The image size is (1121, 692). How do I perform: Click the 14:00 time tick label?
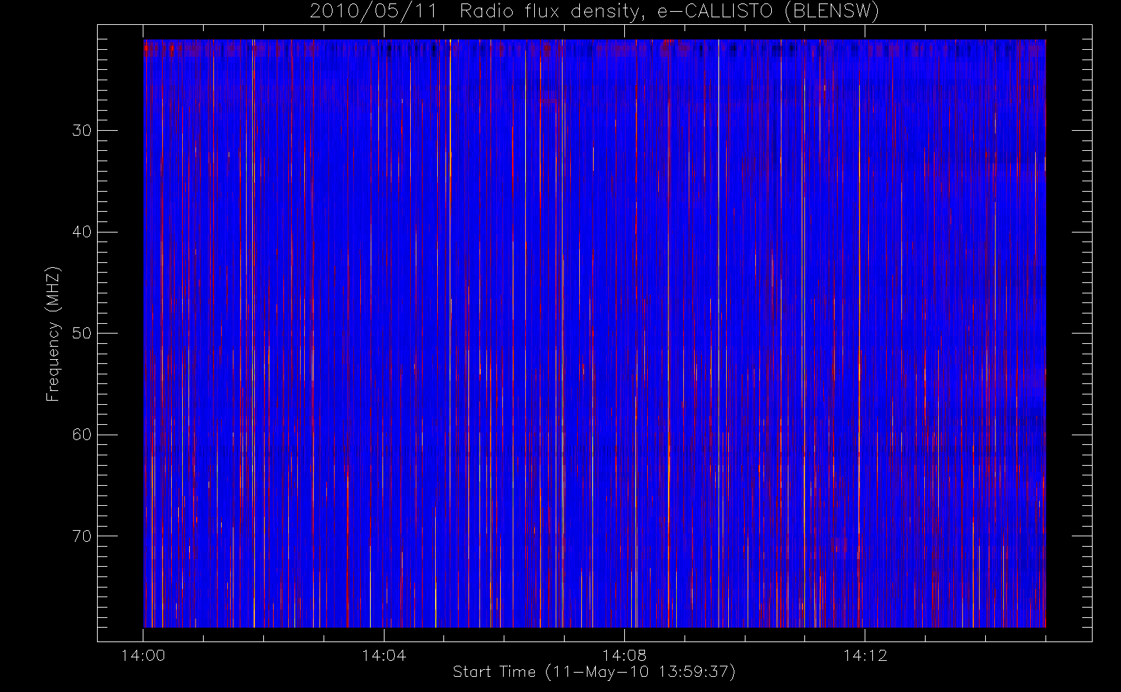(143, 655)
